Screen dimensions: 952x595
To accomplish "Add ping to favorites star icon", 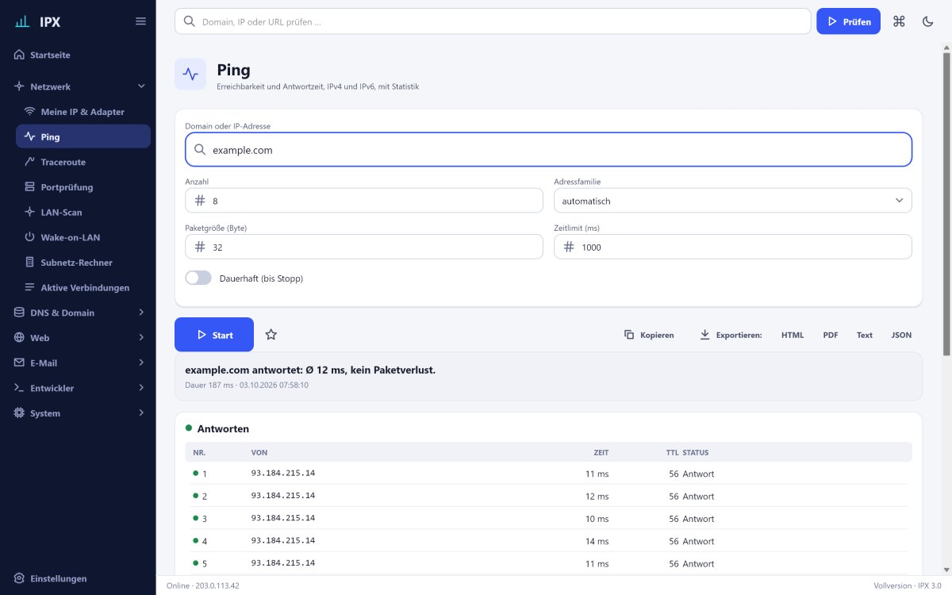I will click(x=271, y=335).
